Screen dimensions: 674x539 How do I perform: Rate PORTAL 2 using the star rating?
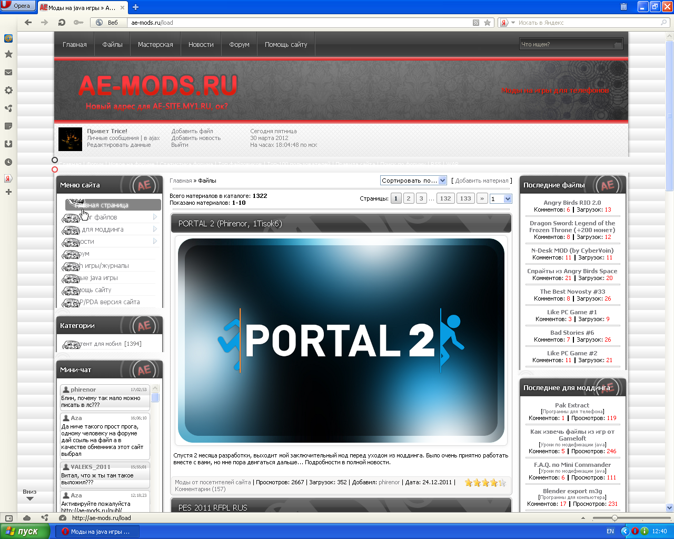pyautogui.click(x=485, y=483)
